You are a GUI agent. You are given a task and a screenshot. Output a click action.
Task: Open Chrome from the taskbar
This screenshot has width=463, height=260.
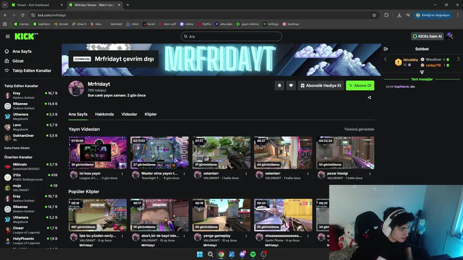click(x=221, y=254)
